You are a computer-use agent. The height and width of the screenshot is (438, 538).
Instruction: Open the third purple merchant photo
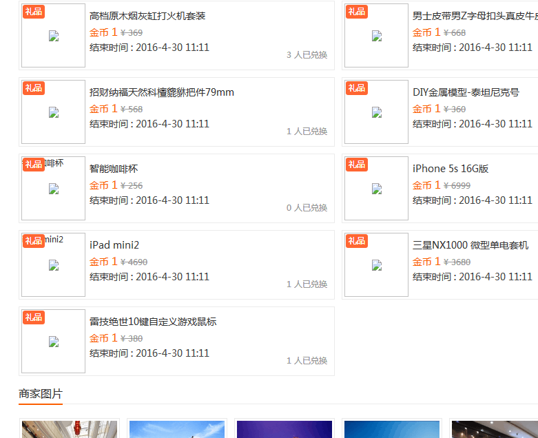[284, 429]
